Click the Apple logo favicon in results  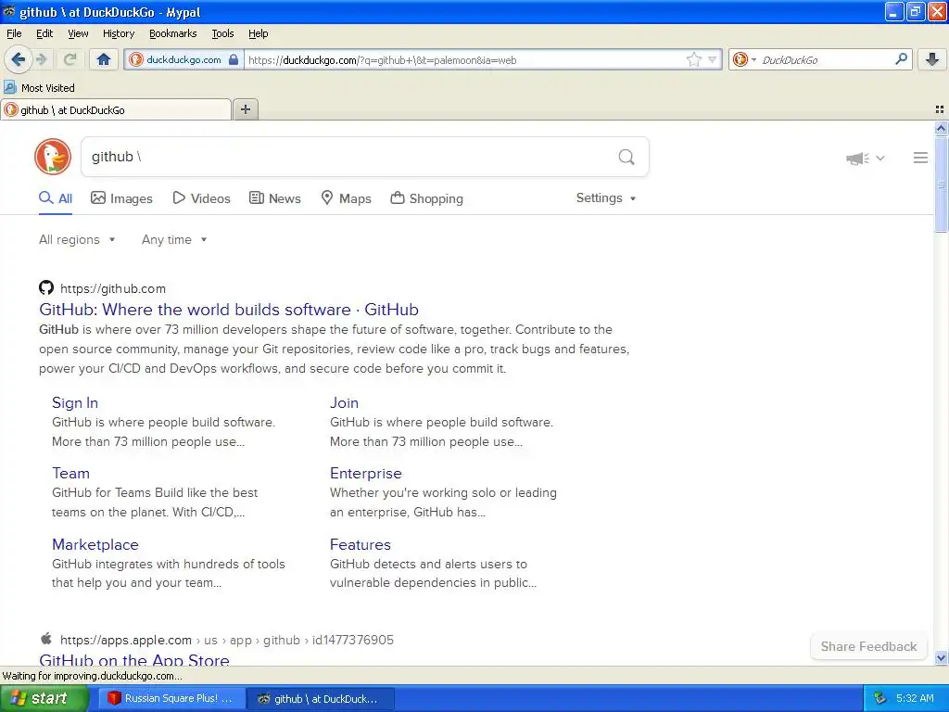(x=46, y=639)
